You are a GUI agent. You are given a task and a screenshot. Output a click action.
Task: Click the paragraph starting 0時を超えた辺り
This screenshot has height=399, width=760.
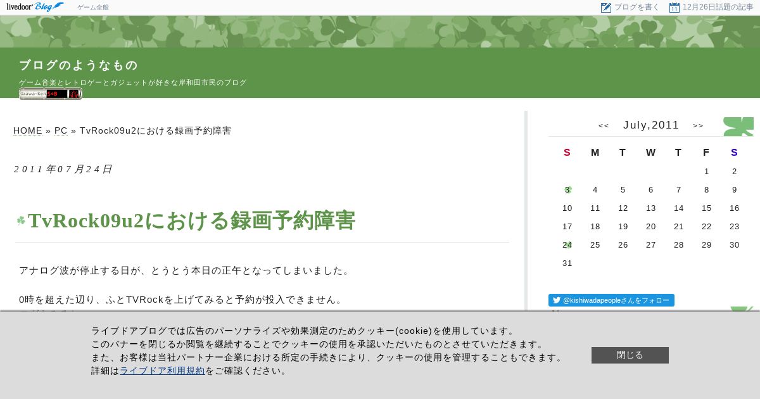(x=180, y=299)
